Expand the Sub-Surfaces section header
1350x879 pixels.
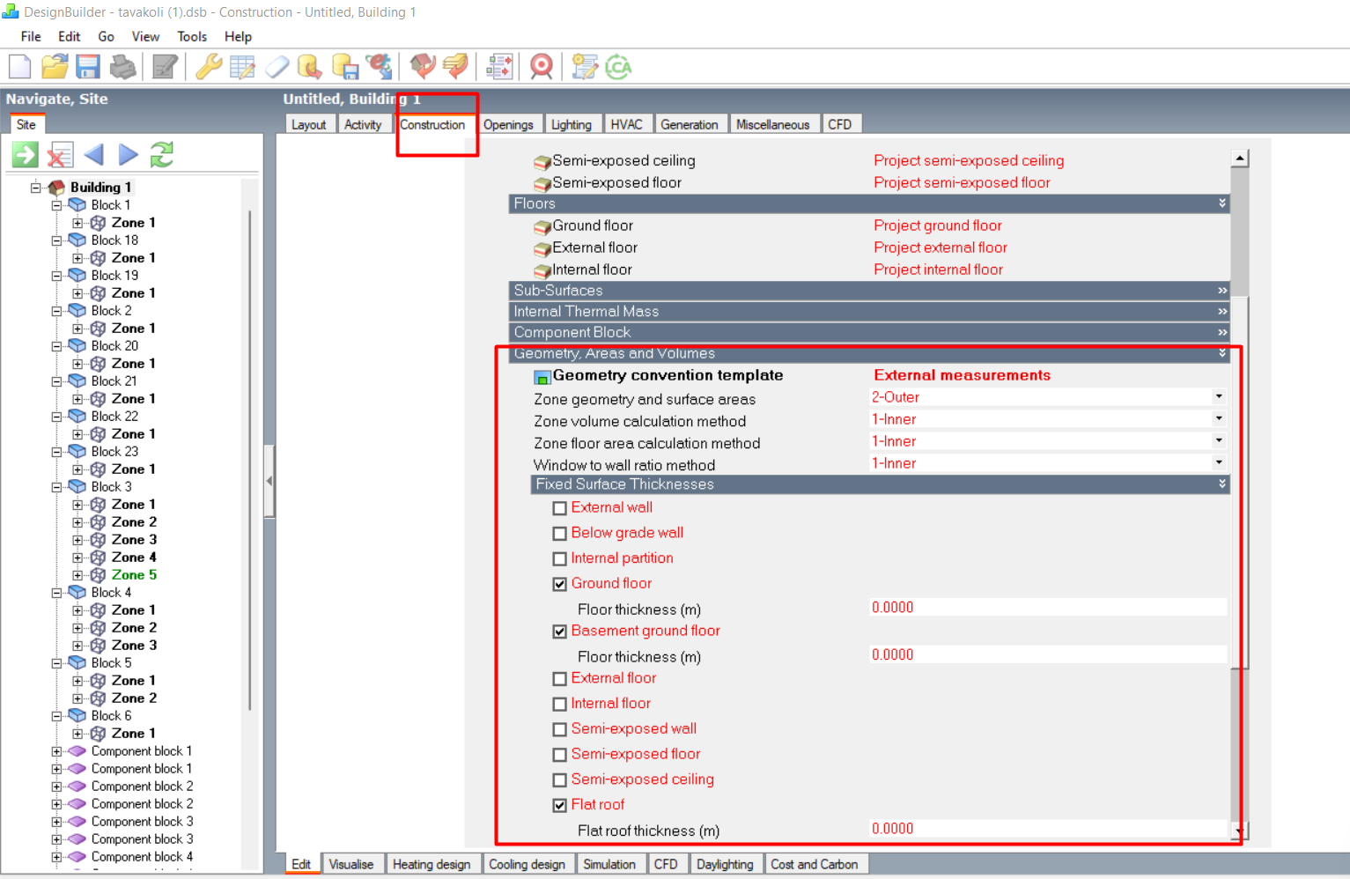coord(869,291)
